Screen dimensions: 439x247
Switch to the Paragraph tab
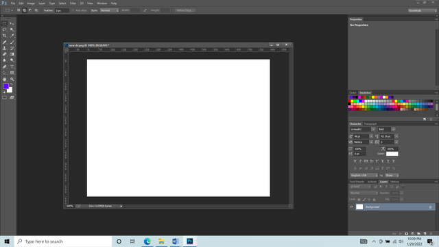pos(370,123)
